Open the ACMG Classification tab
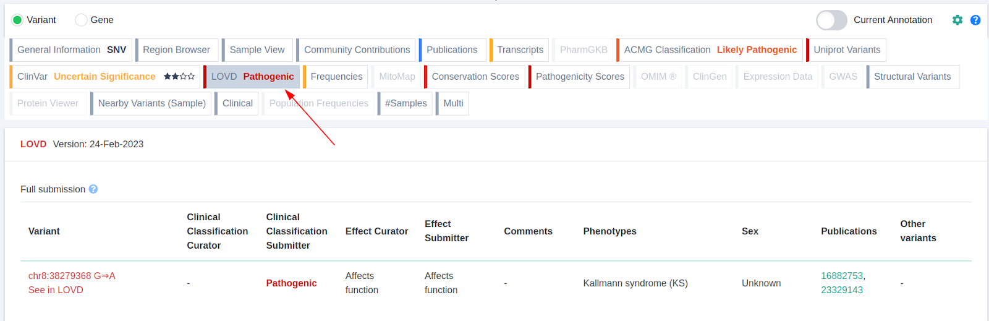 coord(710,50)
